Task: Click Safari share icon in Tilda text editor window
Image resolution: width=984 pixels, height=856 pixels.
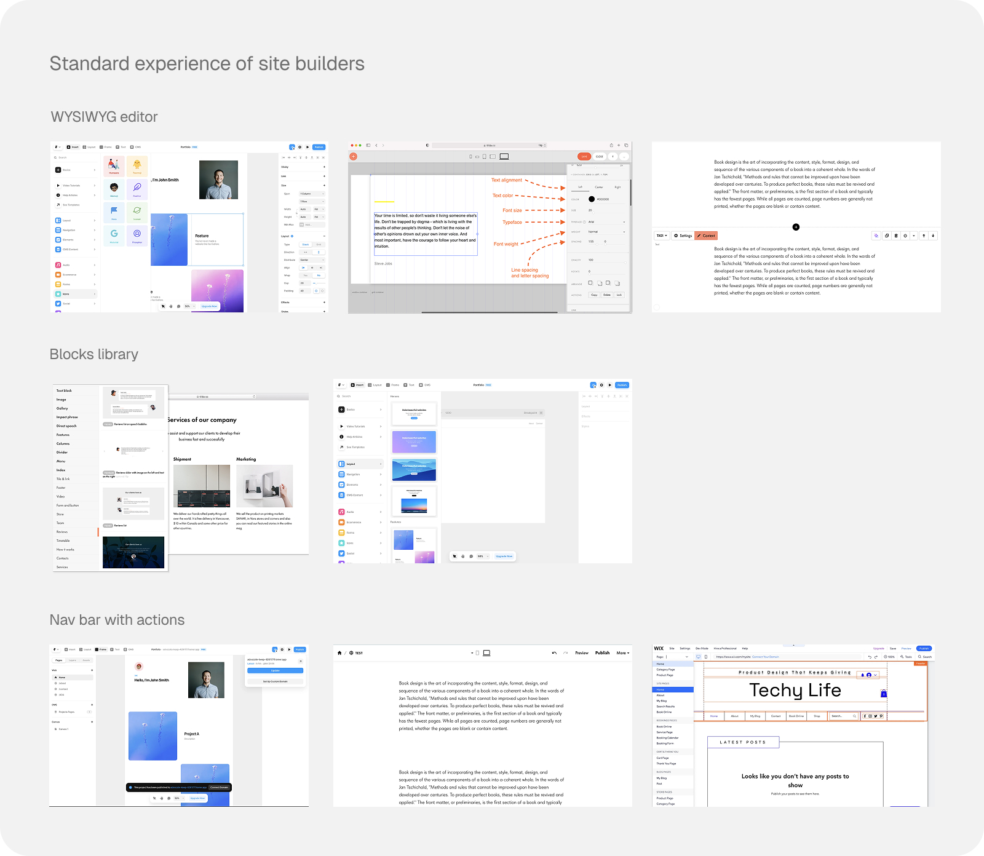Action: (x=611, y=146)
